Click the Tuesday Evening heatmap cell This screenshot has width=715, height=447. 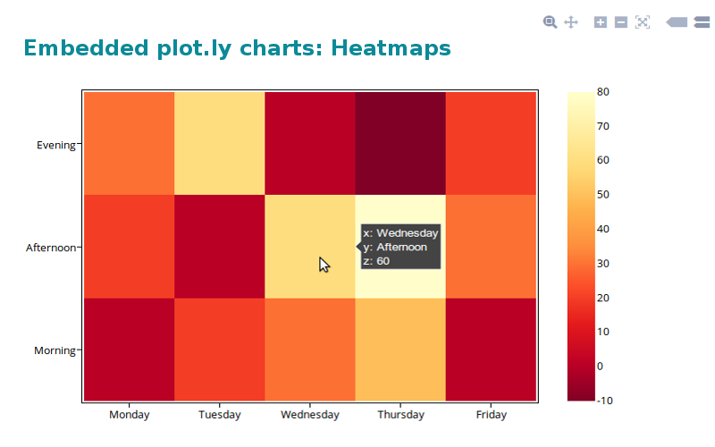click(219, 143)
